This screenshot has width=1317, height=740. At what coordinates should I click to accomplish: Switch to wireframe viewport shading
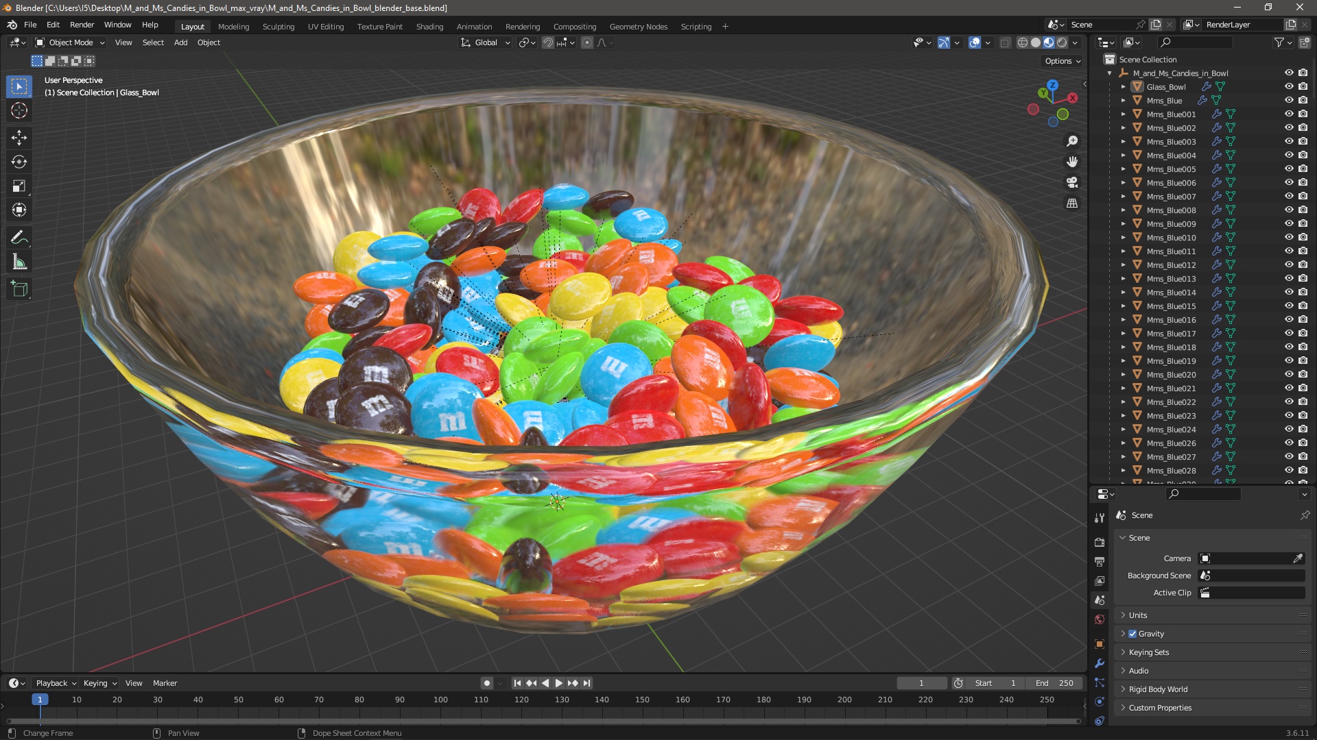(1022, 42)
